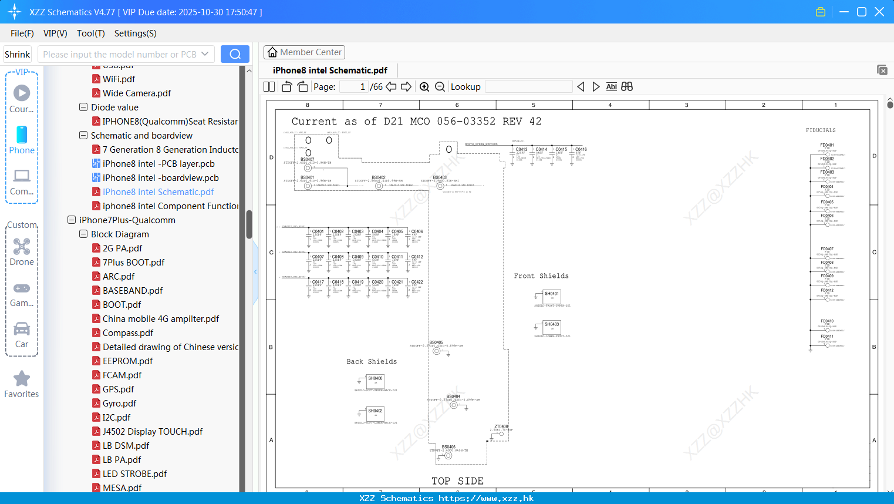The width and height of the screenshot is (894, 504).
Task: Open iPhone8 intel -boardview.pcb
Action: click(x=160, y=178)
